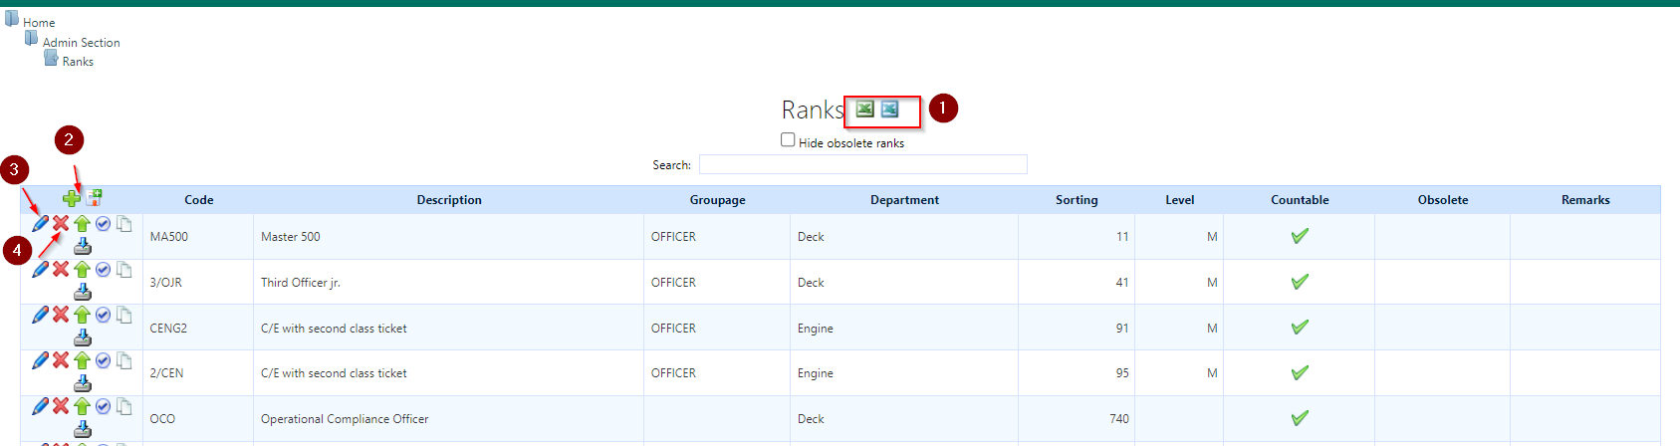Viewport: 1680px width, 446px height.
Task: Edit the OCO rank with pencil icon
Action: pos(40,406)
